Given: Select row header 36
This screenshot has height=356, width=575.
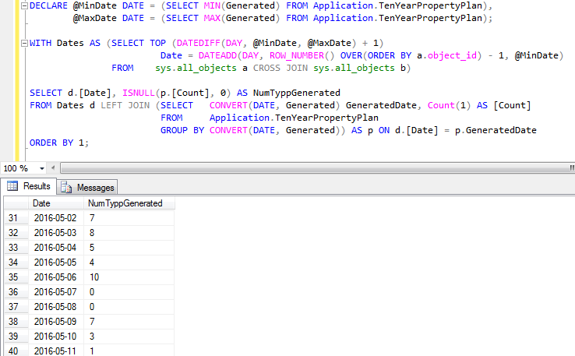Looking at the screenshot, I should tap(16, 292).
